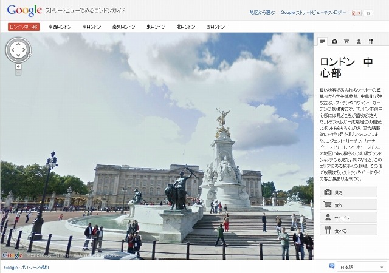Open the ポリシーと規約 link

point(35,268)
